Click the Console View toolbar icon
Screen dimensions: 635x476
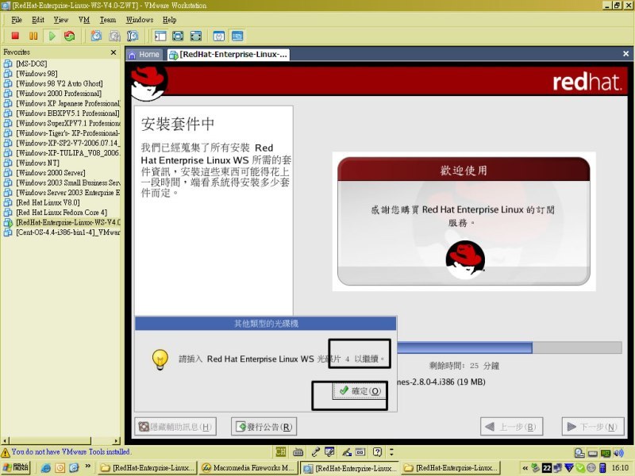click(x=237, y=36)
